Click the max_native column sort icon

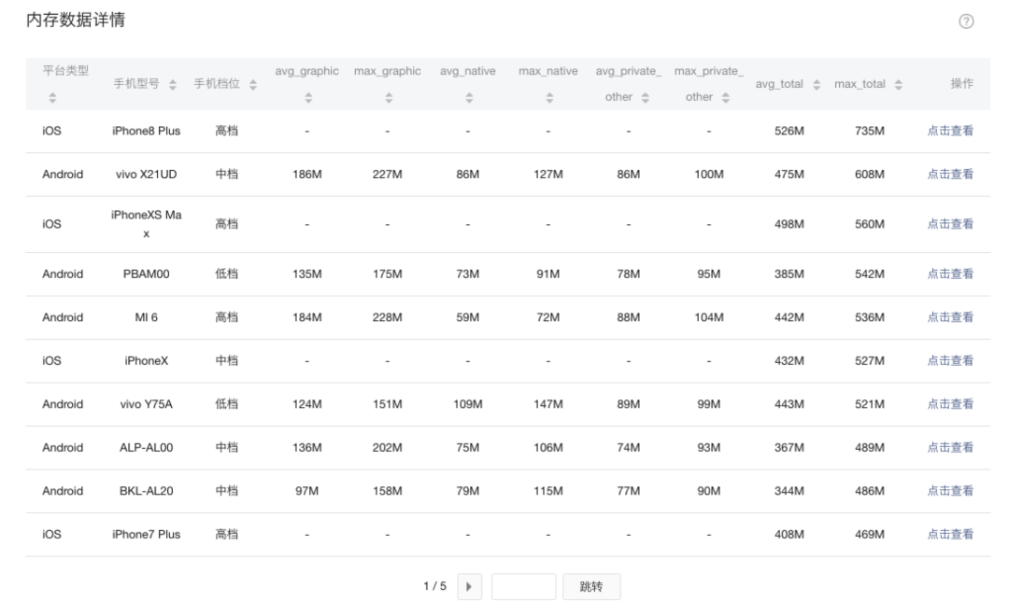pyautogui.click(x=548, y=95)
